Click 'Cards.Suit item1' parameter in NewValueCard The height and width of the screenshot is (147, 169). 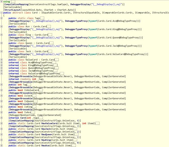tap(70, 123)
